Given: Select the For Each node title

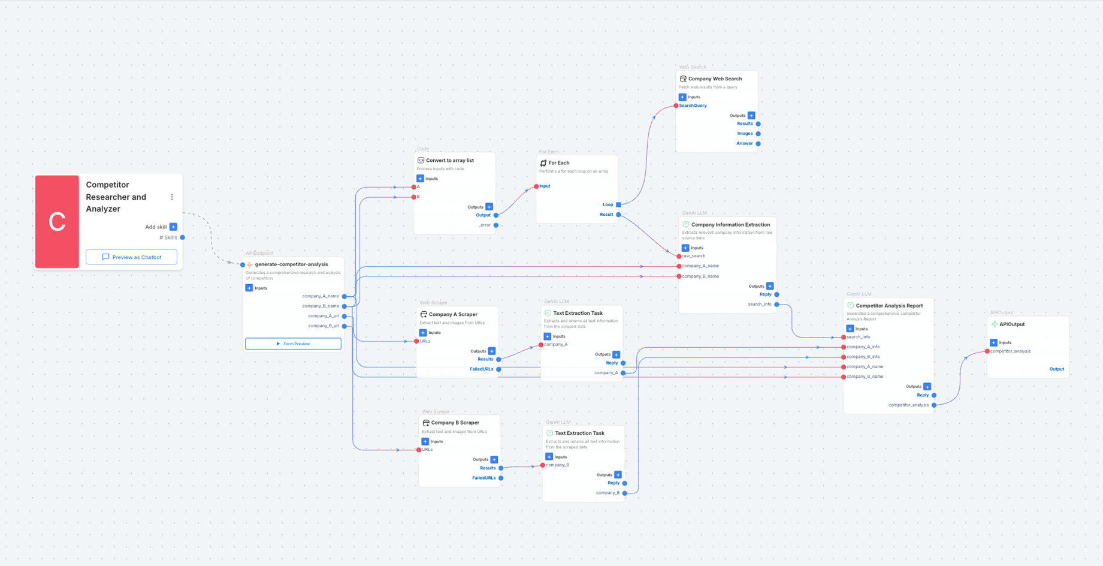Looking at the screenshot, I should [559, 163].
